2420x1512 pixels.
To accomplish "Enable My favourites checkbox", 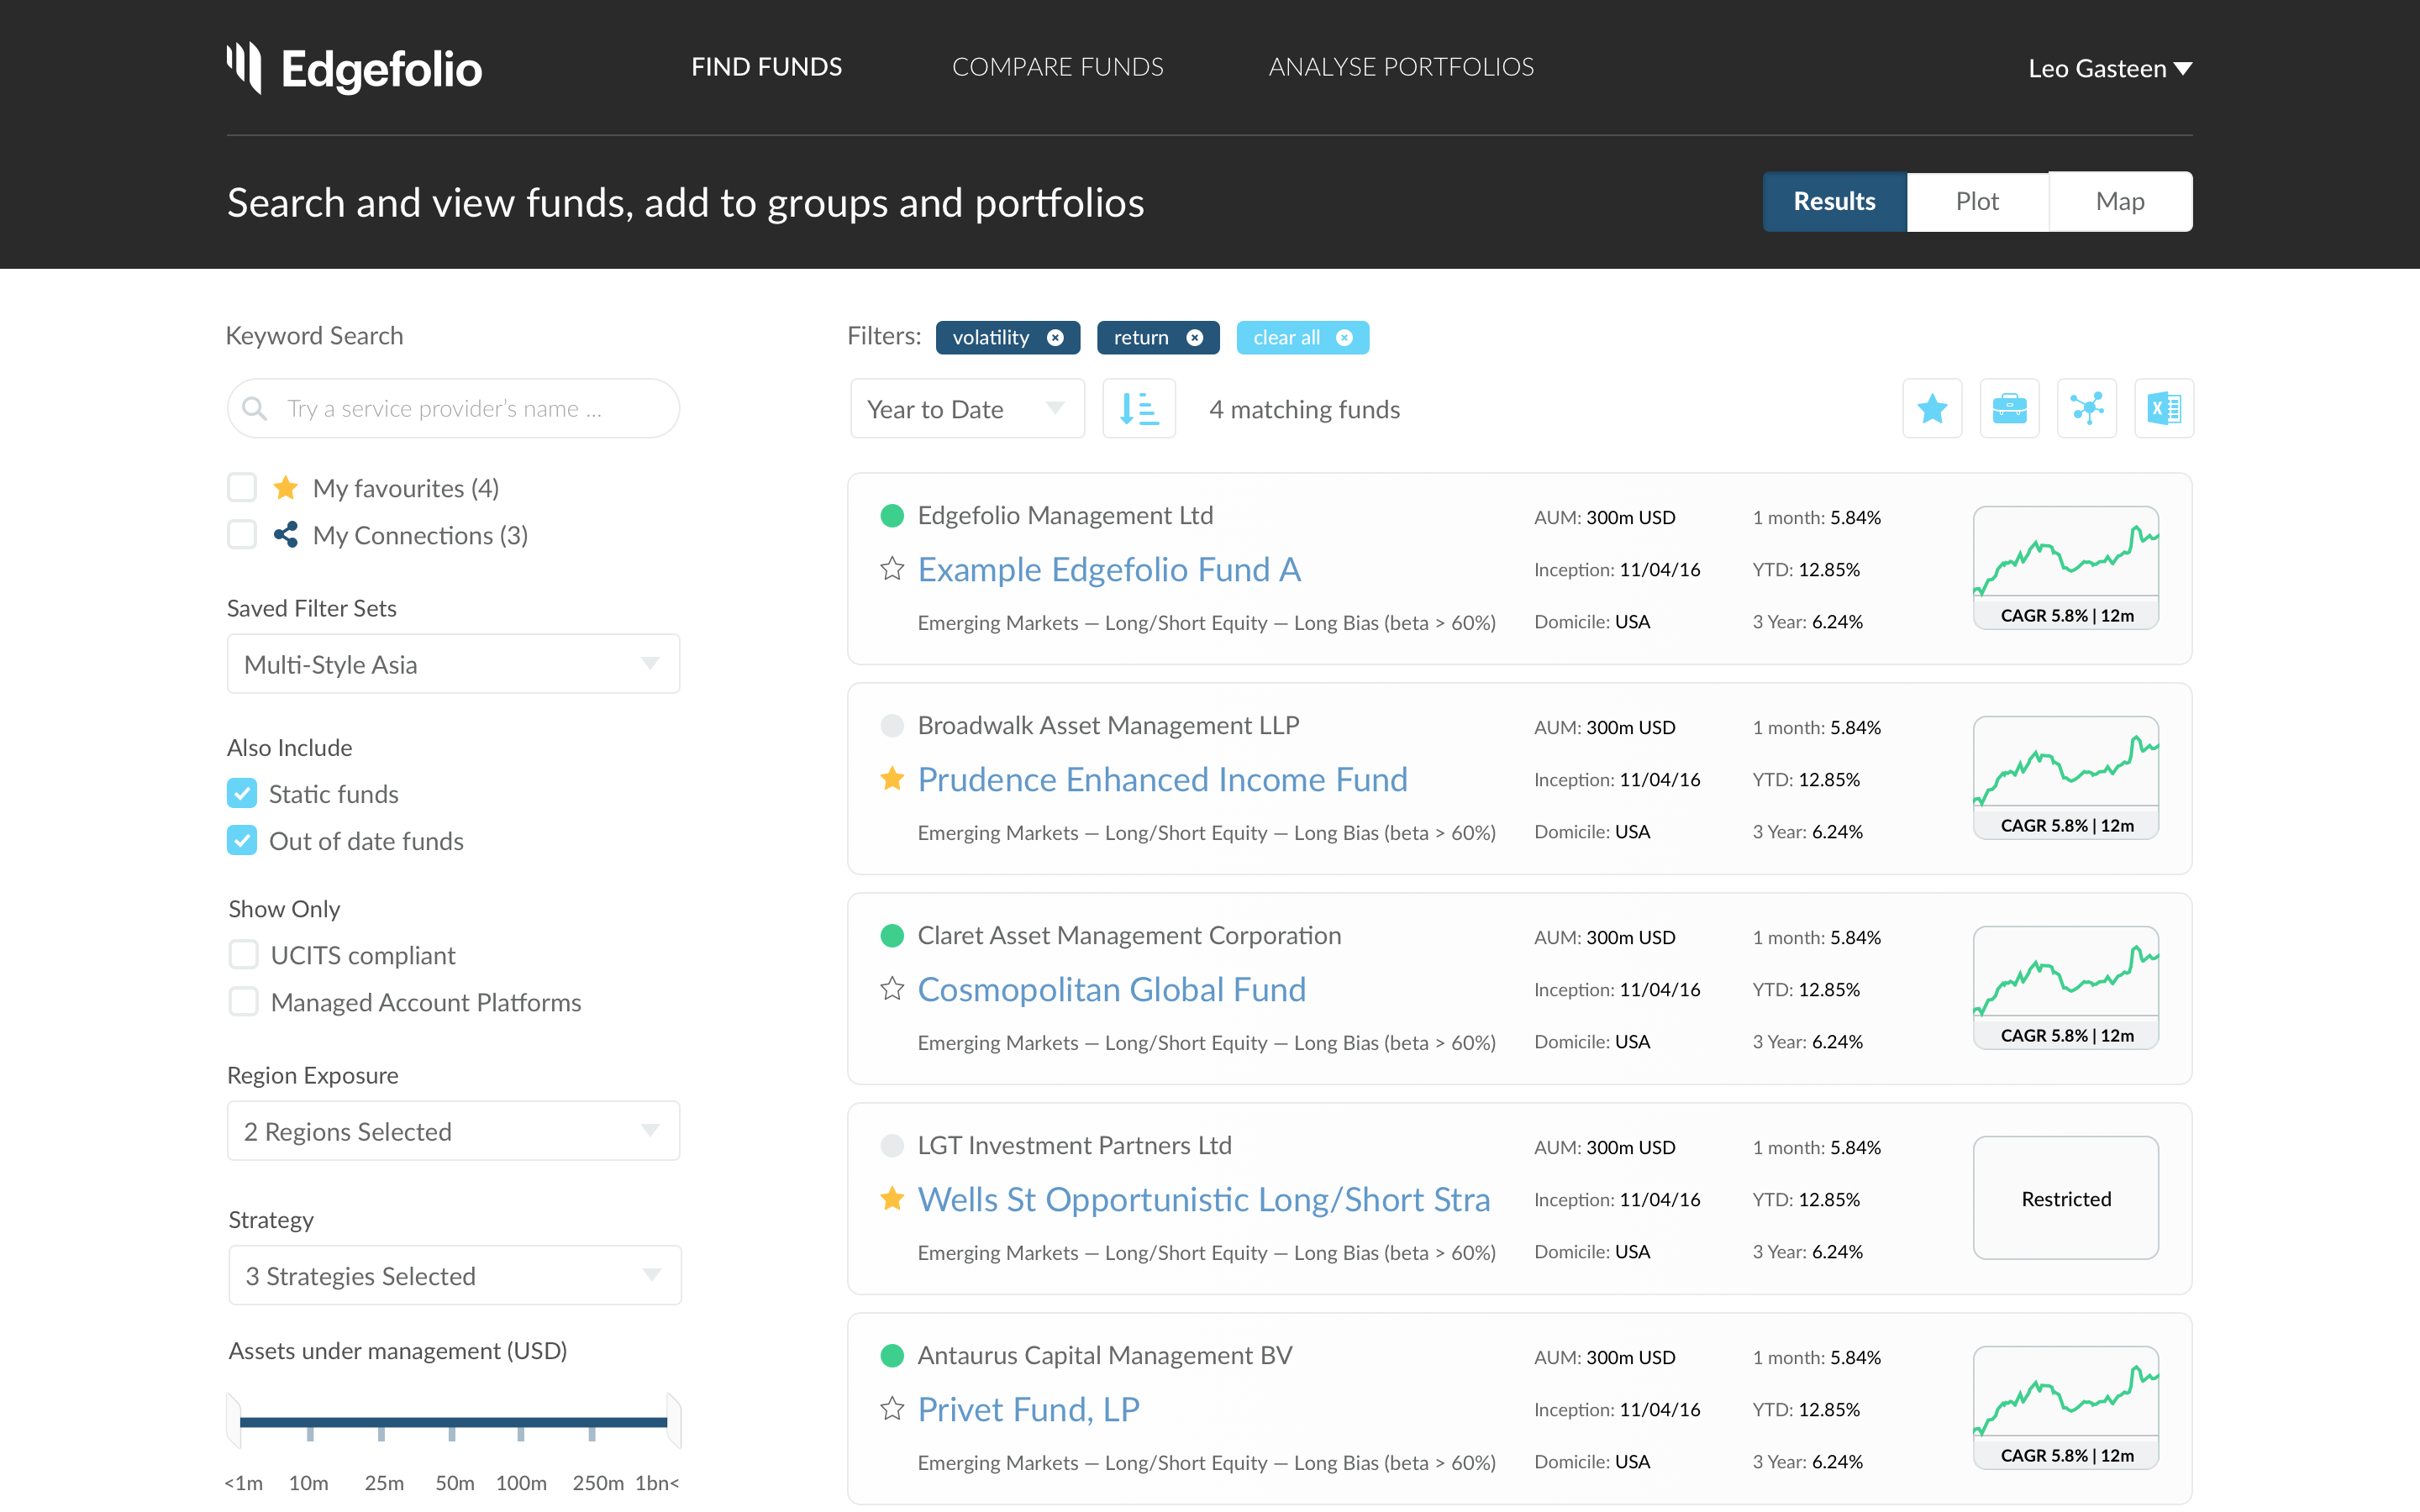I will point(242,488).
